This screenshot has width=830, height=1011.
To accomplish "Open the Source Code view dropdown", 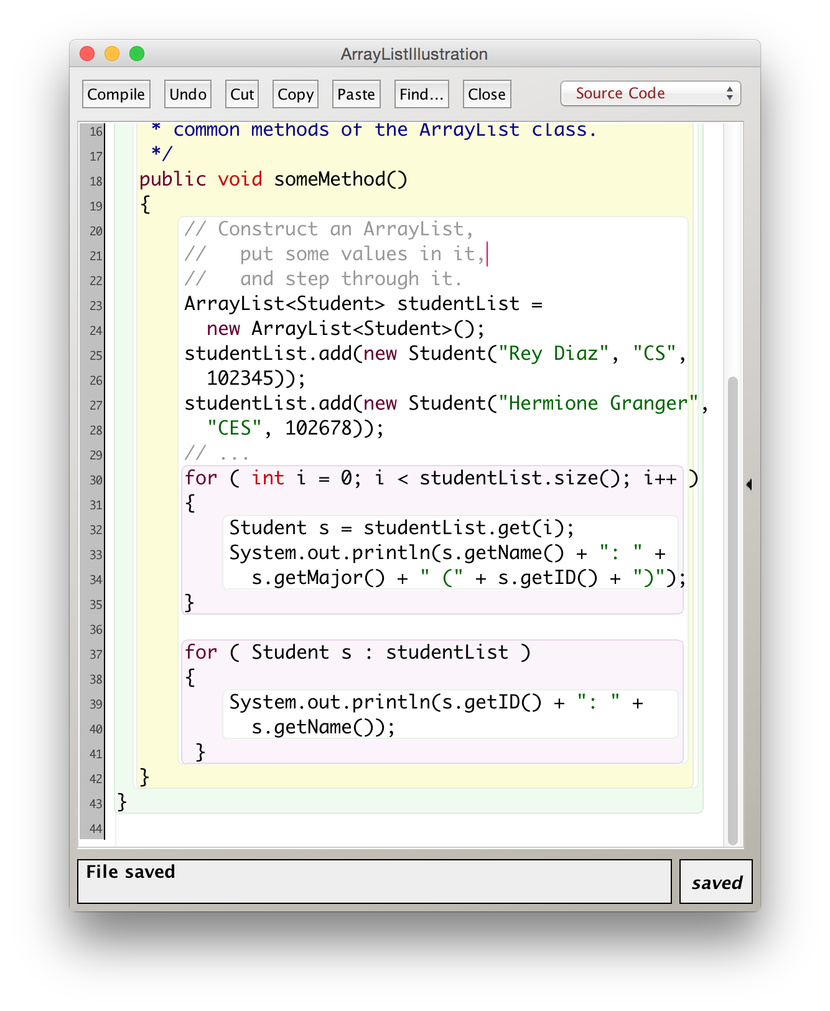I will [651, 93].
